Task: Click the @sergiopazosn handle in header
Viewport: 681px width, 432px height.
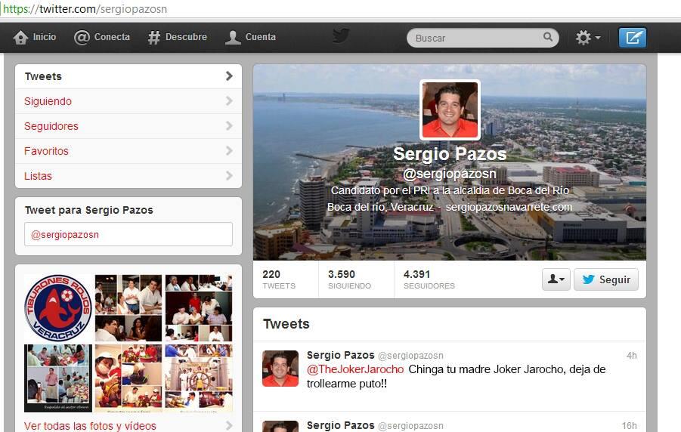Action: 450,174
